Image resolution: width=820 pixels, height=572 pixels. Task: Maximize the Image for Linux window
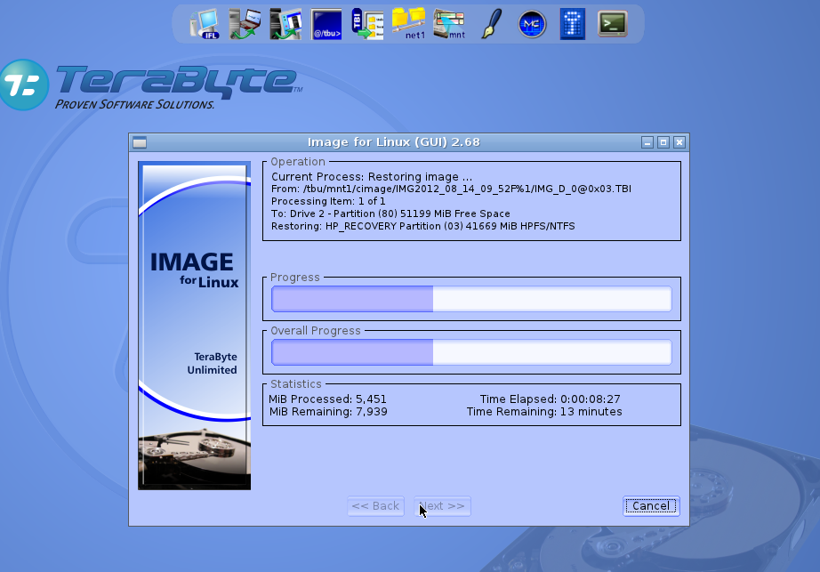coord(663,142)
